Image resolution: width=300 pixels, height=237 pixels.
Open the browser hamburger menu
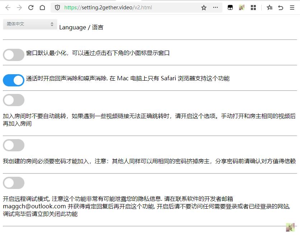tap(292, 8)
